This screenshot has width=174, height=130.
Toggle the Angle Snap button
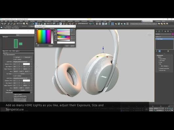(67, 24)
